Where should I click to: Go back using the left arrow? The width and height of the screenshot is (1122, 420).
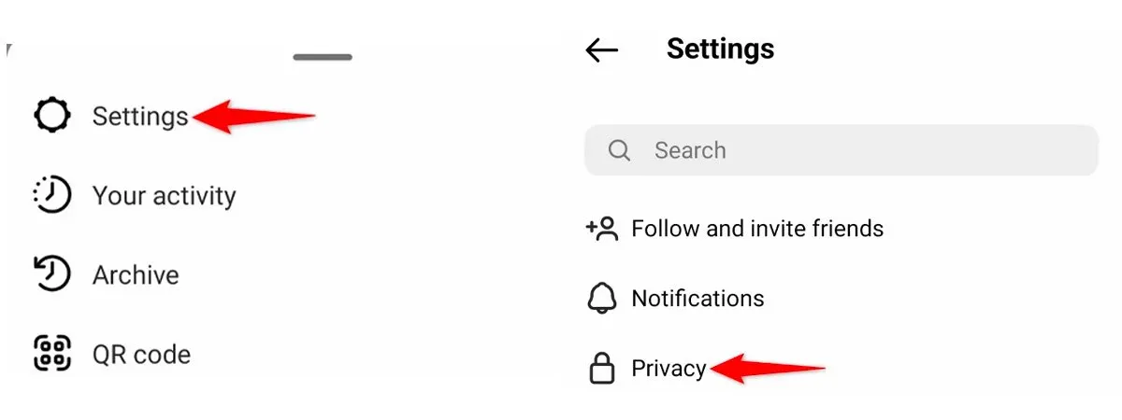click(x=601, y=50)
